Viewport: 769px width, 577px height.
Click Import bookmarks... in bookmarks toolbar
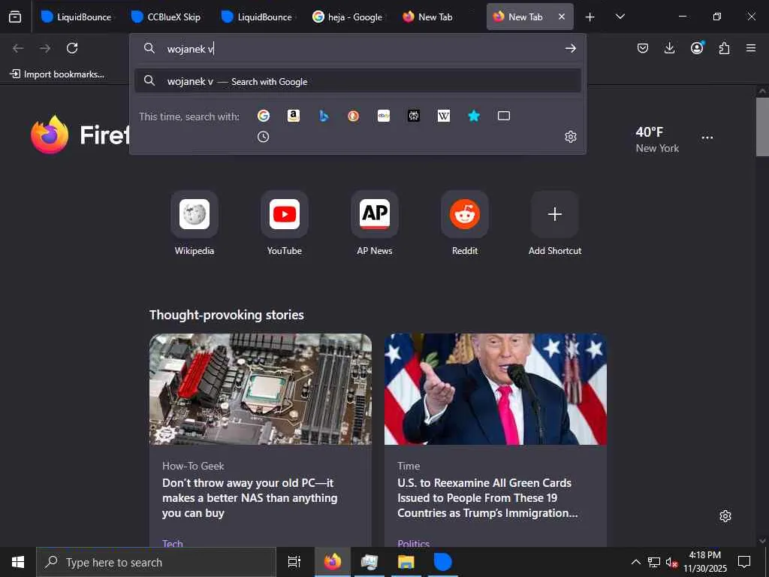[57, 74]
